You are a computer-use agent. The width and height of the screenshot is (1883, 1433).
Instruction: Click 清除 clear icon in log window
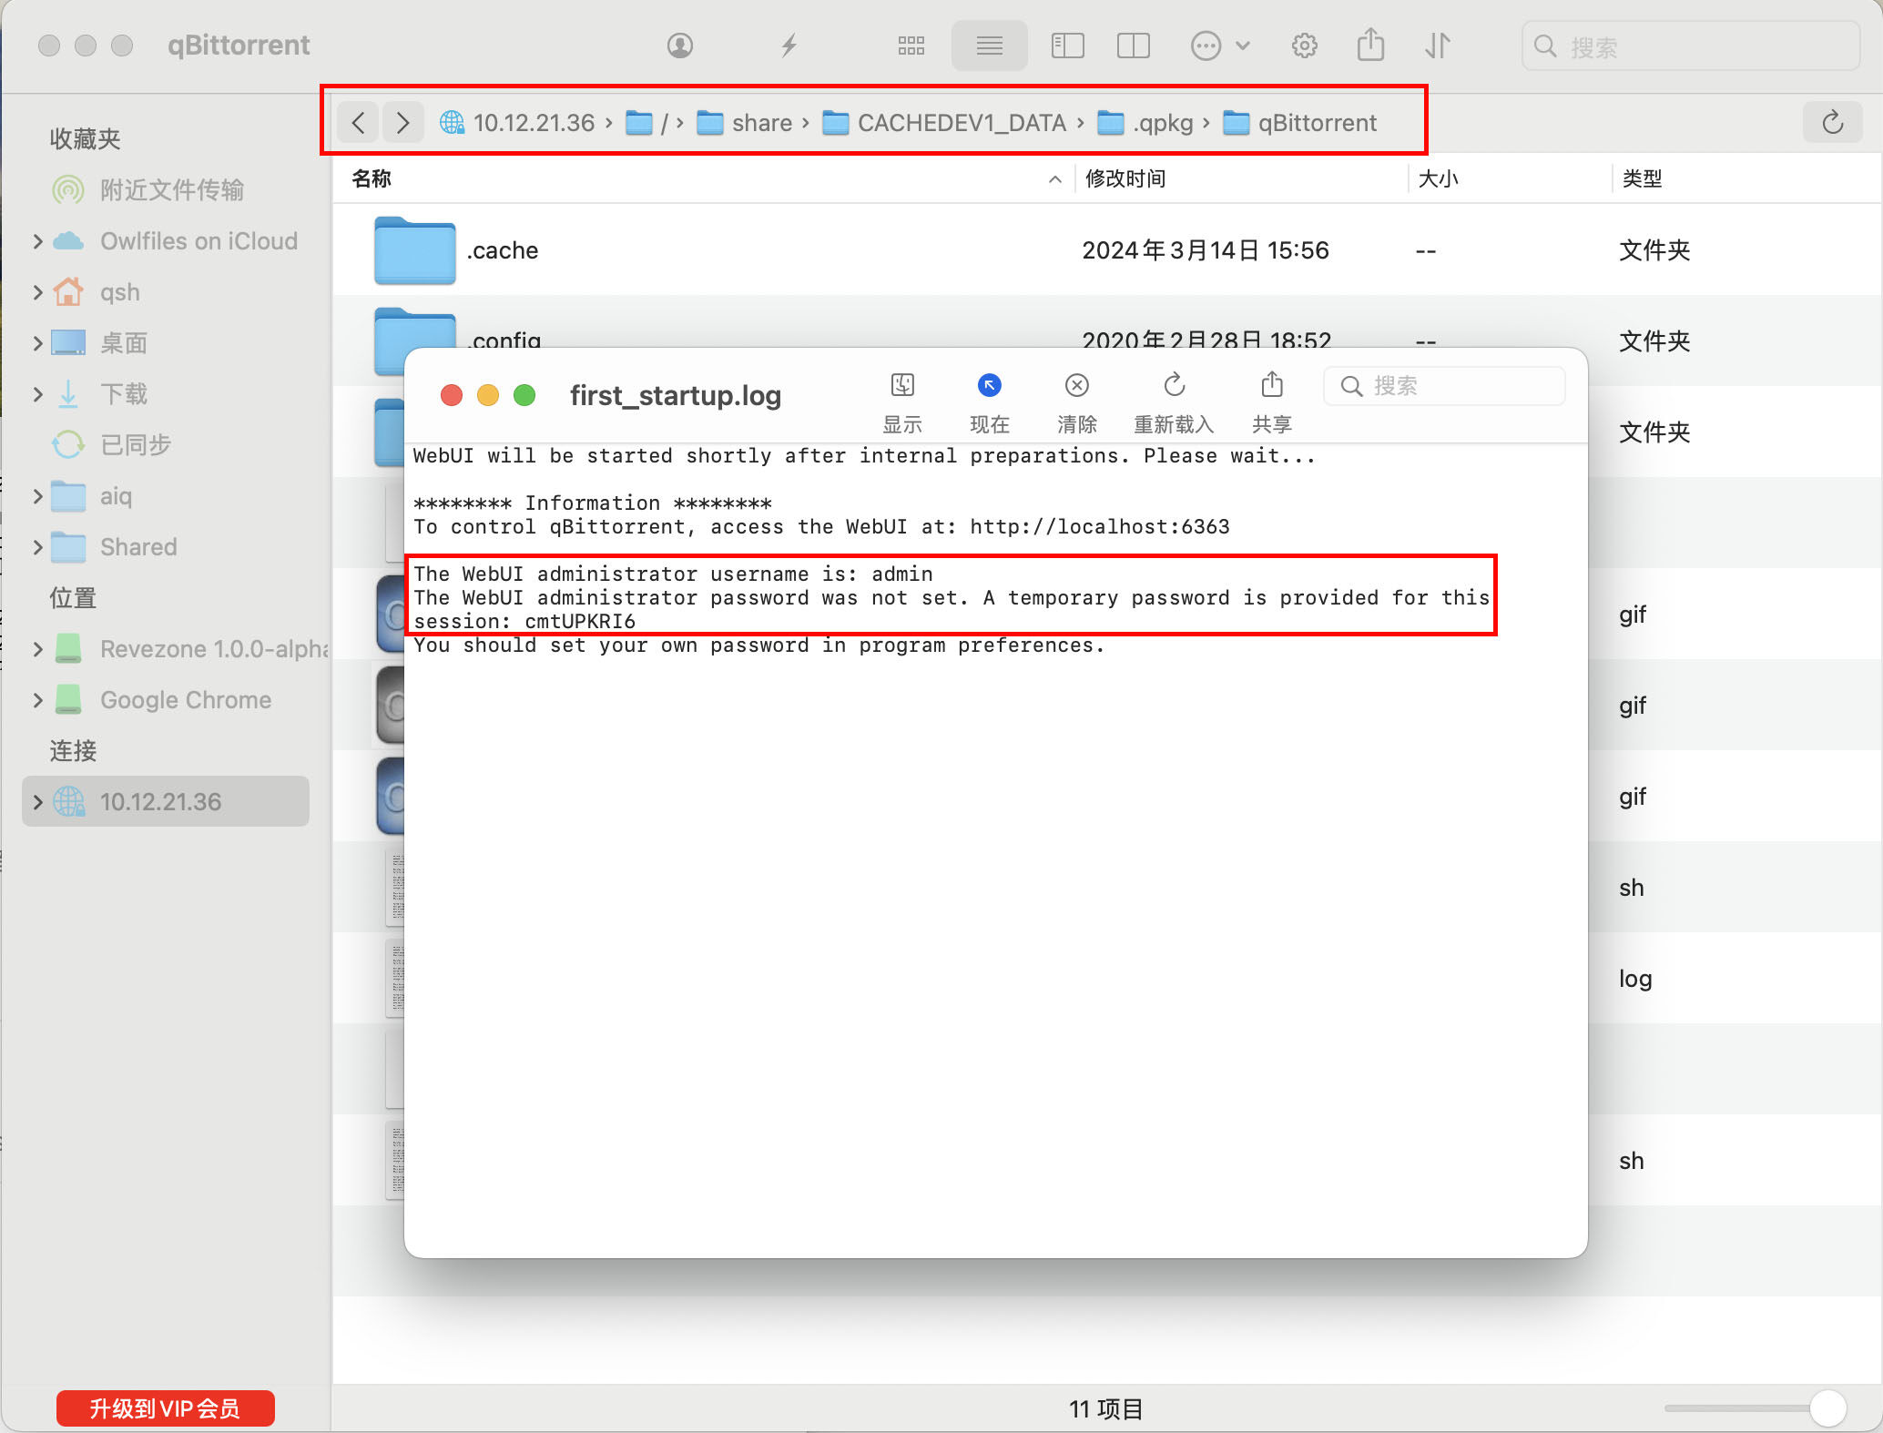pos(1077,385)
